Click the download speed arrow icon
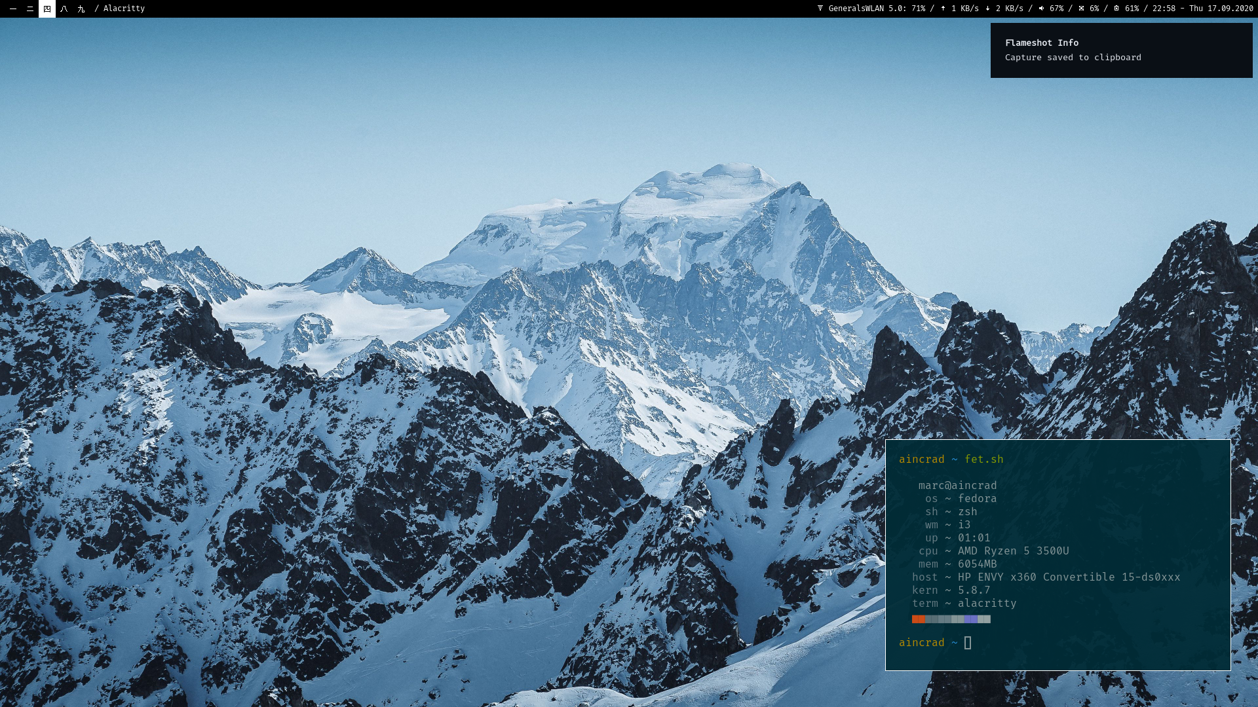Image resolution: width=1258 pixels, height=707 pixels. click(x=987, y=9)
